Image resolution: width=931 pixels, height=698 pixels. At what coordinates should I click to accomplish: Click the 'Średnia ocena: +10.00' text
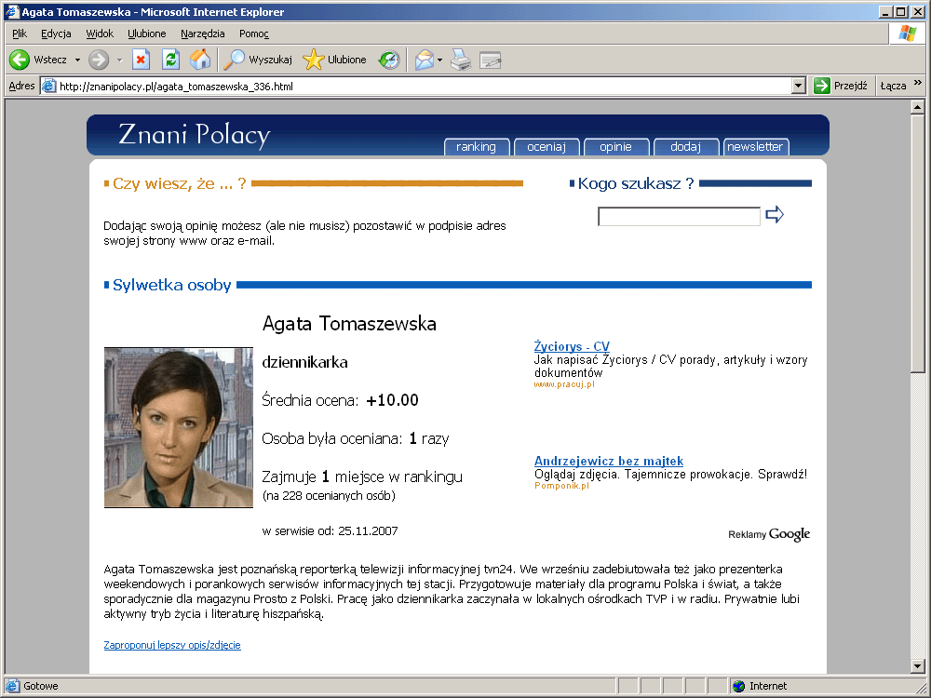point(340,400)
